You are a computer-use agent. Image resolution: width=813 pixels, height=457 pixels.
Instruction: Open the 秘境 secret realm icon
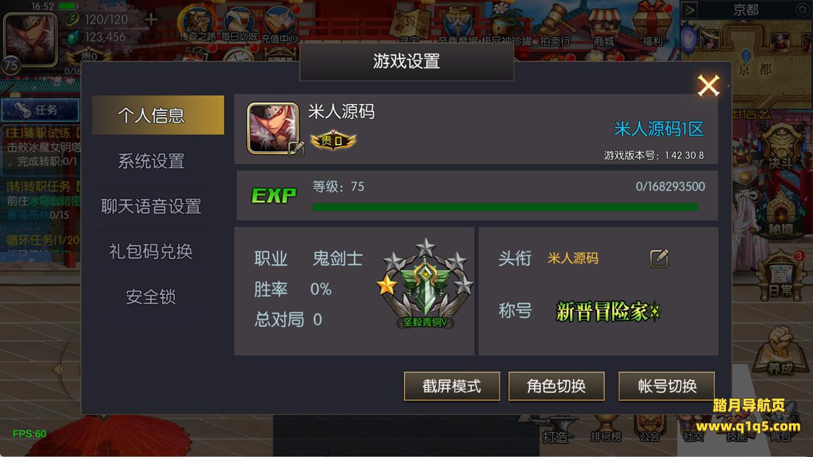coord(779,211)
